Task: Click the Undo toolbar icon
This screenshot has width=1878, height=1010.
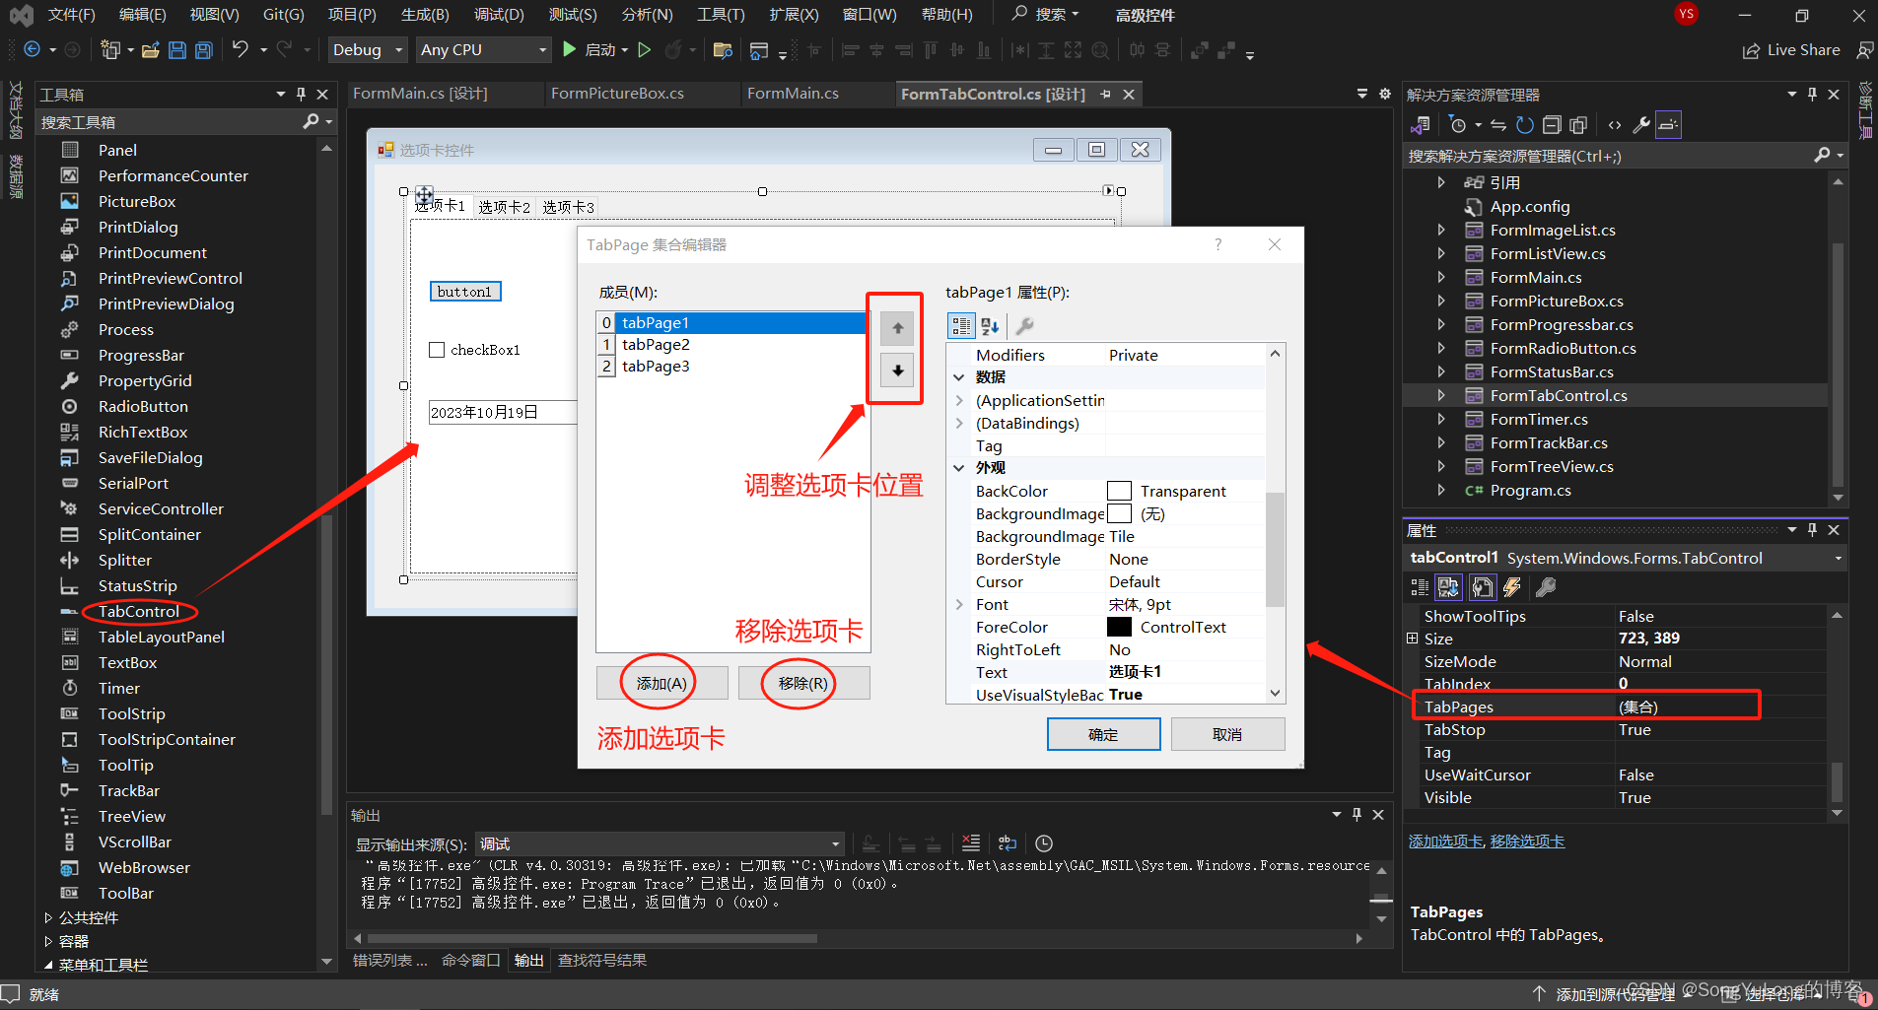Action: pyautogui.click(x=241, y=49)
